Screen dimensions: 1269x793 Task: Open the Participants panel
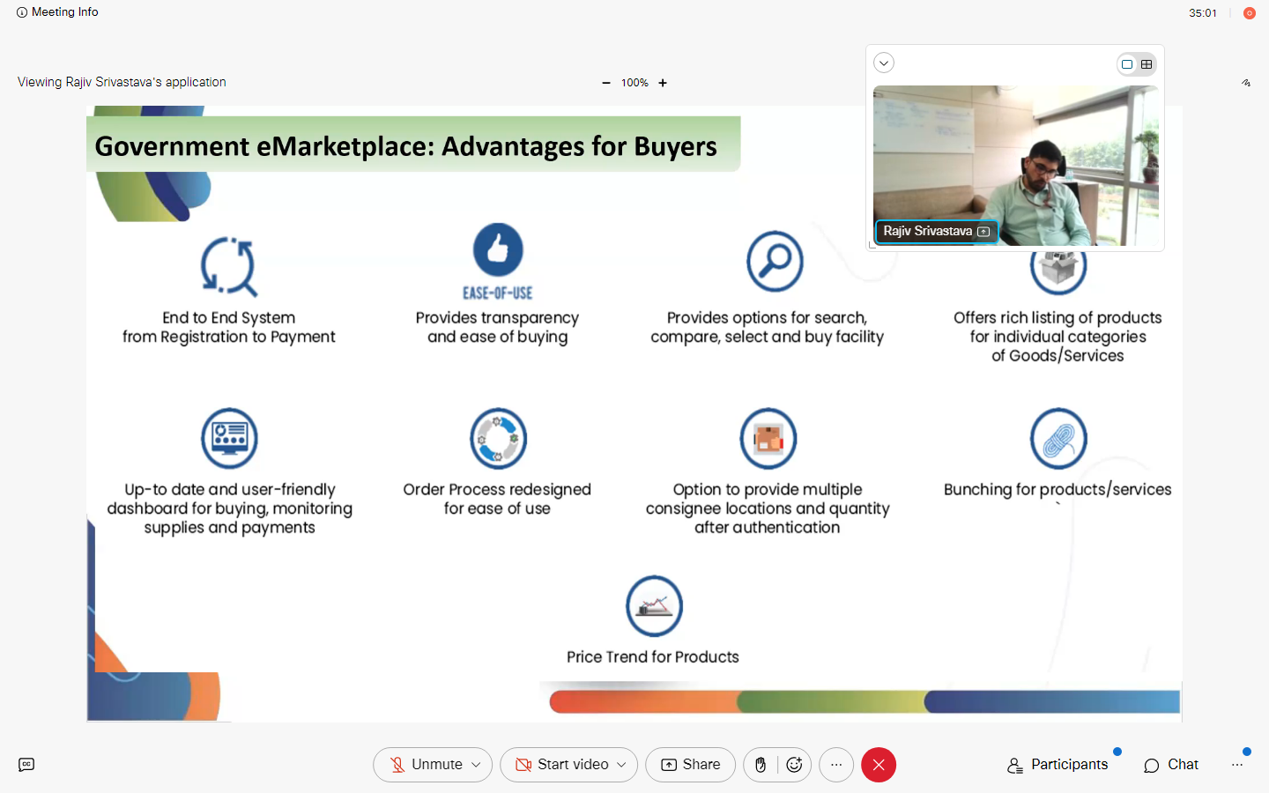click(1057, 765)
